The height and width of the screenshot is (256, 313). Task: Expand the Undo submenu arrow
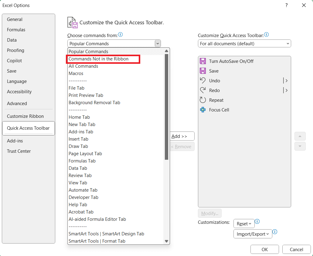(286, 81)
